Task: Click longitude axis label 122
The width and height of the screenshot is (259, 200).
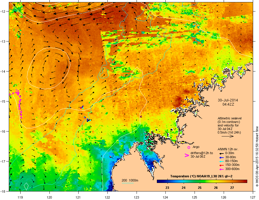Action: [x=107, y=197]
